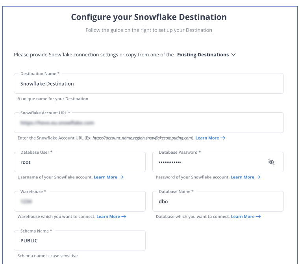Viewport: 300px width, 264px height.
Task: Click arrow icon beside Password Learn More
Action: (x=258, y=177)
